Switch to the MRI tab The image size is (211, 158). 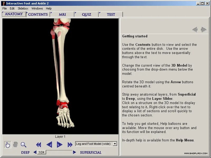coord(62,14)
